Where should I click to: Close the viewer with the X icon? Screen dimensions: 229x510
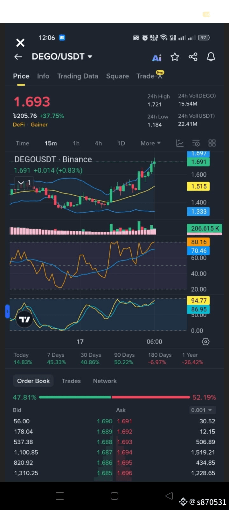coord(20,43)
